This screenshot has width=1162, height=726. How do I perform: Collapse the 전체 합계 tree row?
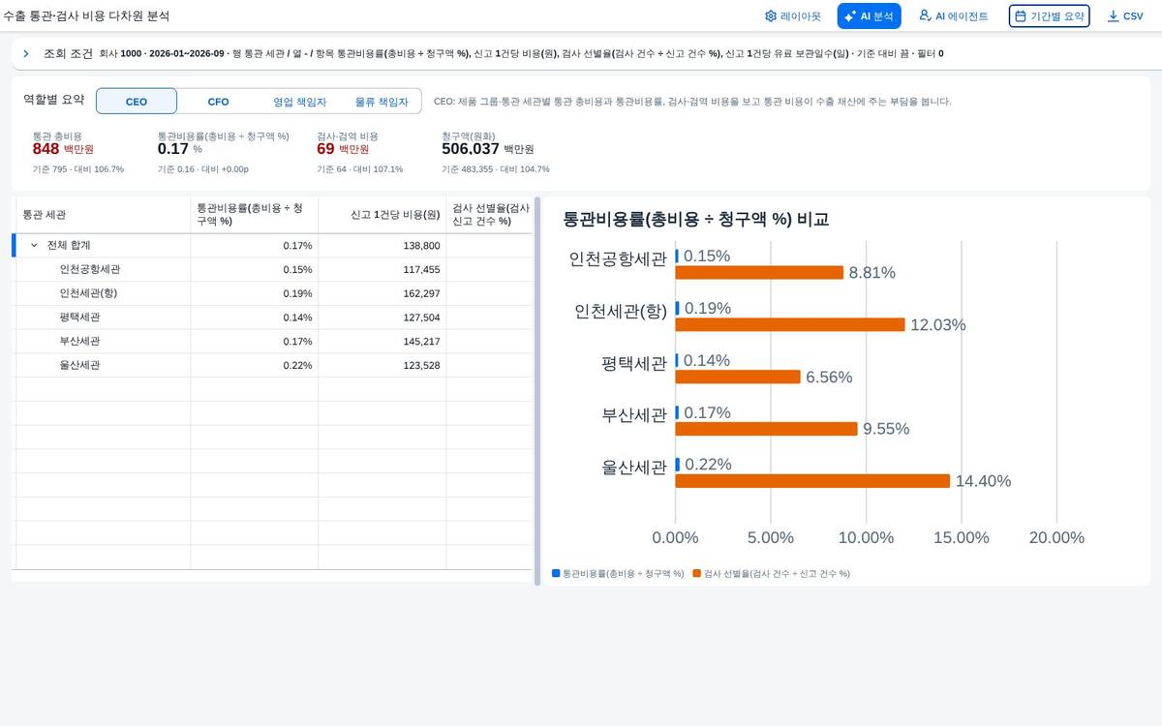pyautogui.click(x=34, y=246)
